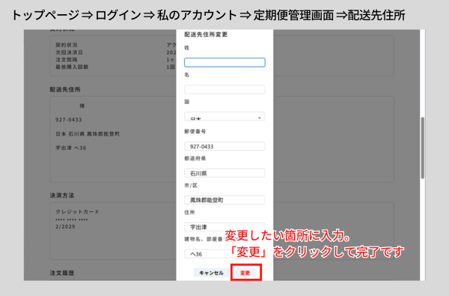The image size is (449, 296).
Task: Focus the 名 (first name) input field
Action: [224, 89]
